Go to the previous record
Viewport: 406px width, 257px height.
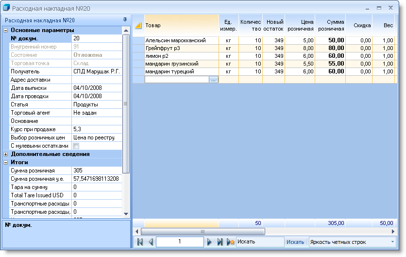tap(151, 242)
